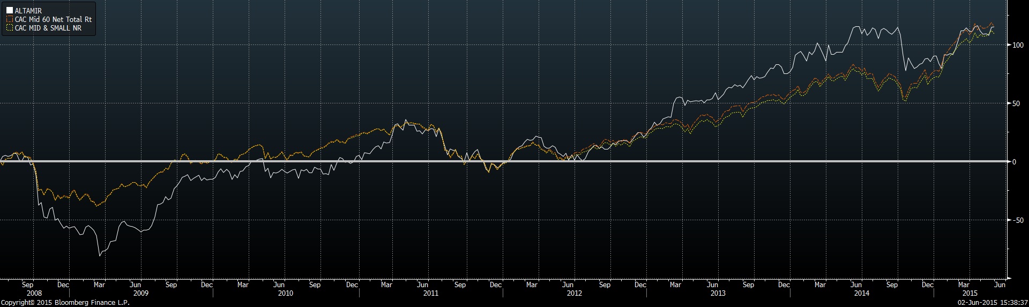Click the 2008 year label on time axis
Viewport: 1029px width, 307px height.
pyautogui.click(x=34, y=293)
